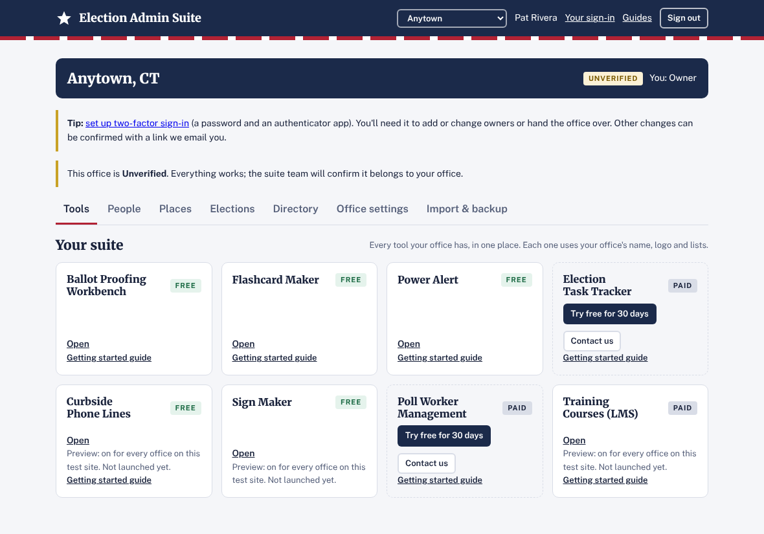Start Election Task Tracker 30-day free trial
Viewport: 764px width, 534px height.
[609, 314]
